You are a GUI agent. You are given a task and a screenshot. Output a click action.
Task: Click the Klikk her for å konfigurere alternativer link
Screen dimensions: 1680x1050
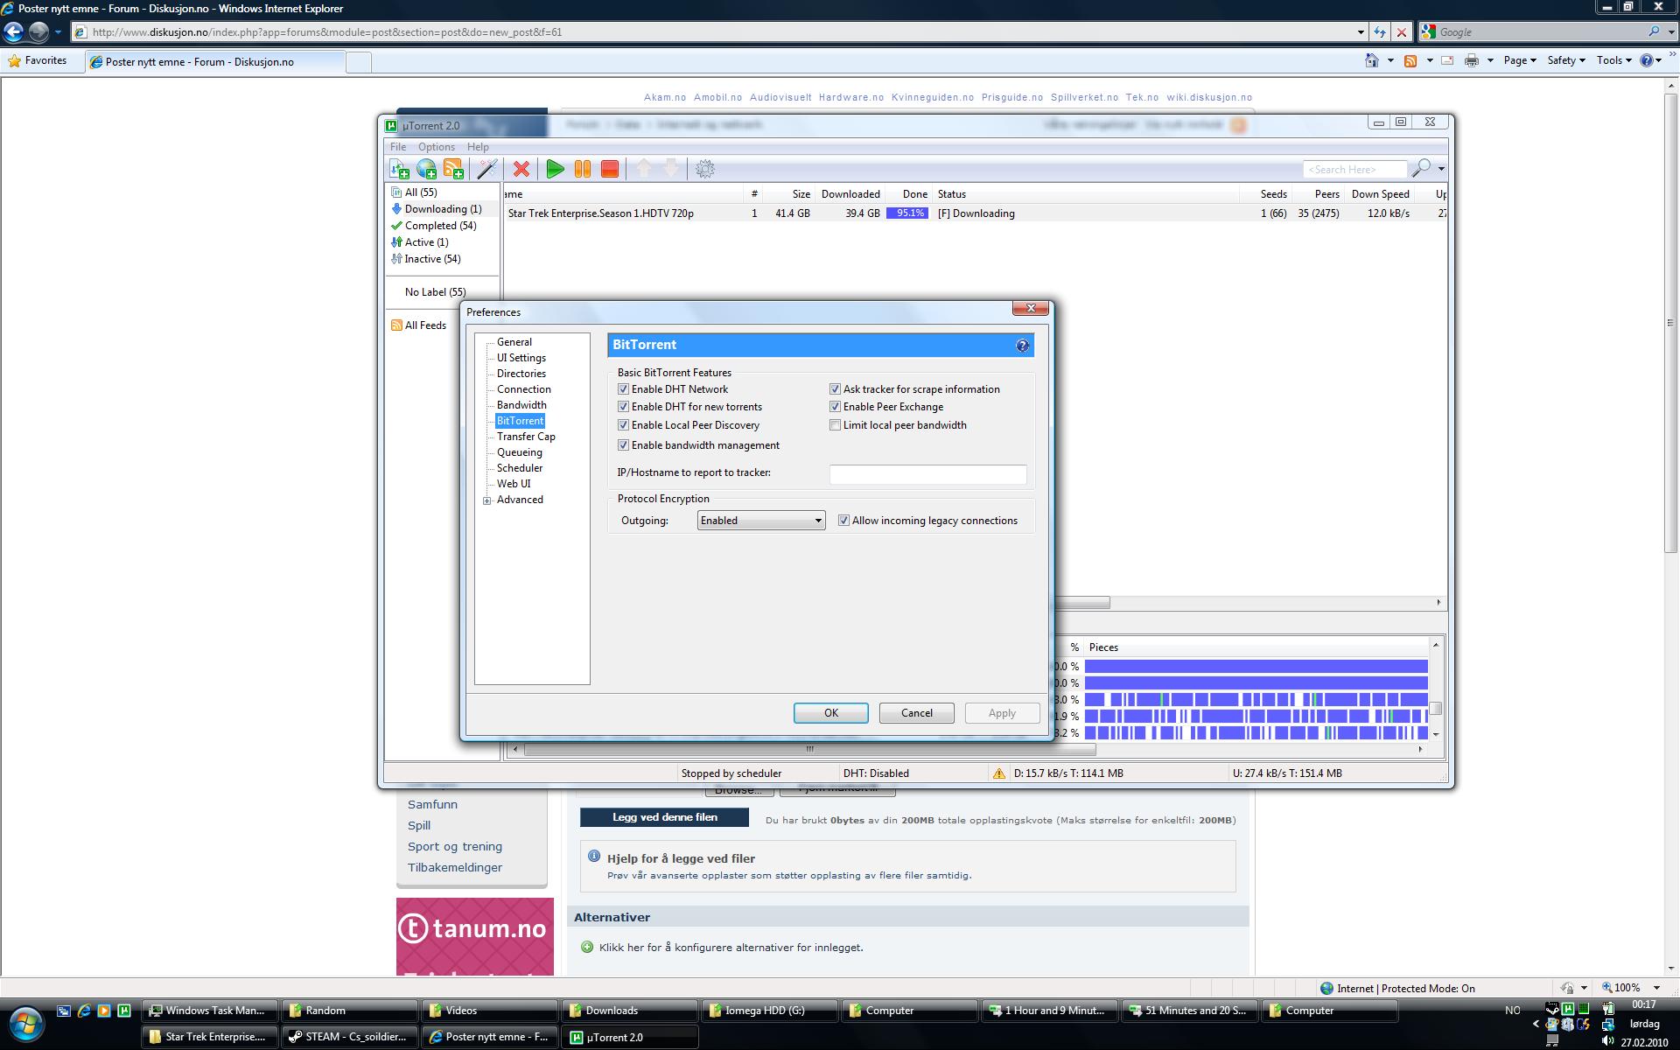pyautogui.click(x=731, y=948)
